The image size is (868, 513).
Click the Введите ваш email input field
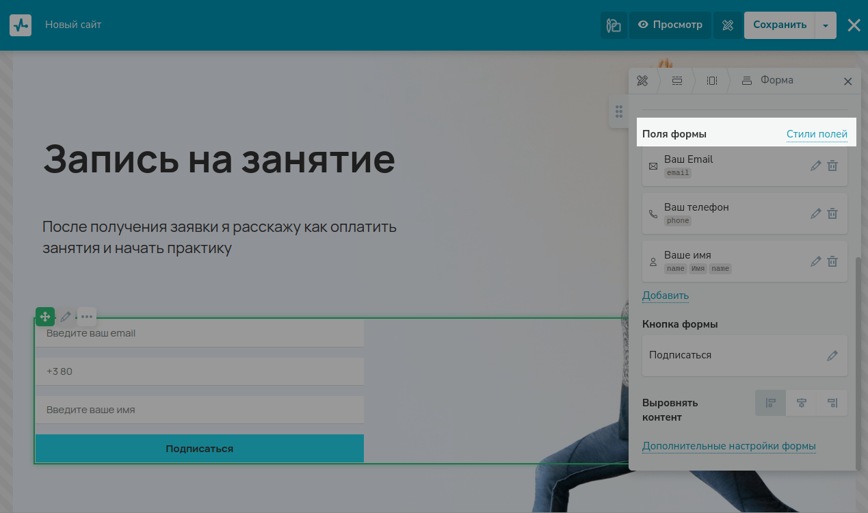pos(200,334)
